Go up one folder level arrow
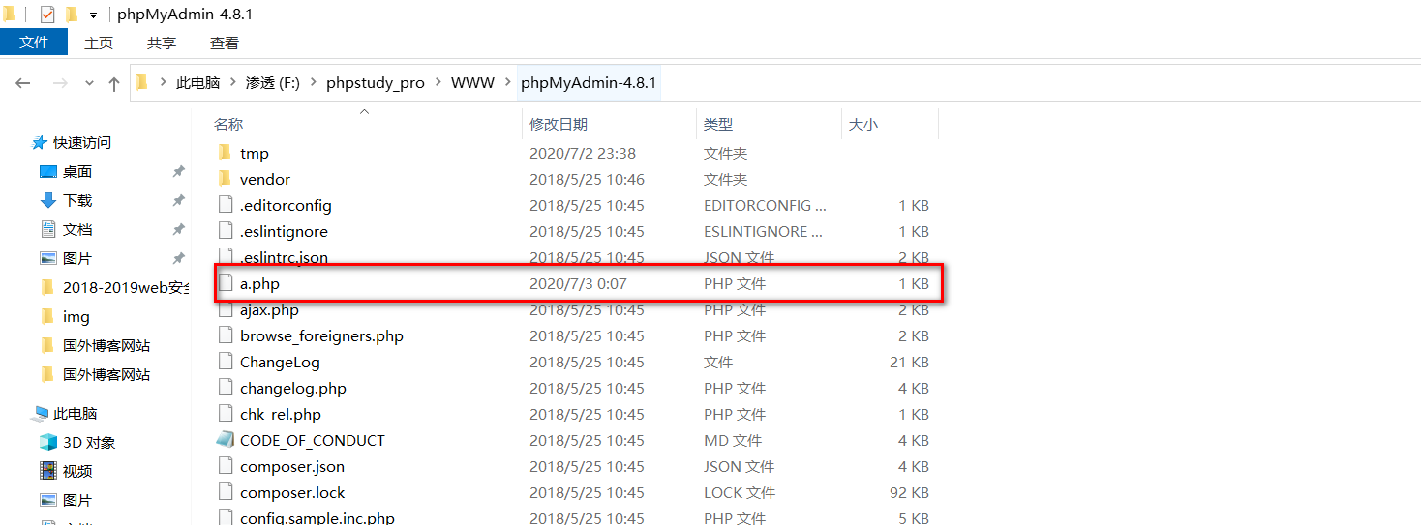The width and height of the screenshot is (1421, 525). click(x=114, y=83)
